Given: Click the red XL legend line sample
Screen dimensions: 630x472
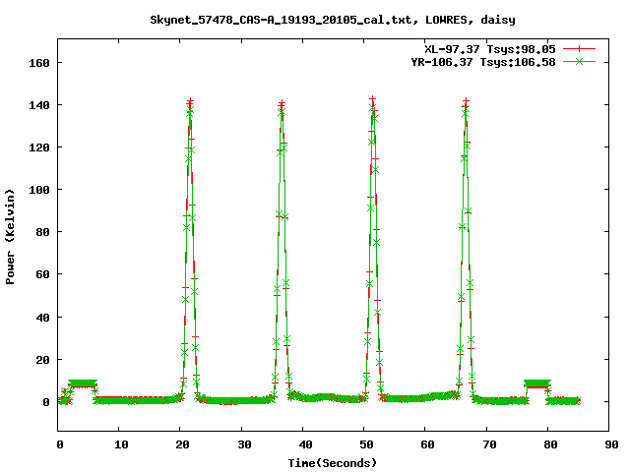Looking at the screenshot, I should [x=579, y=49].
